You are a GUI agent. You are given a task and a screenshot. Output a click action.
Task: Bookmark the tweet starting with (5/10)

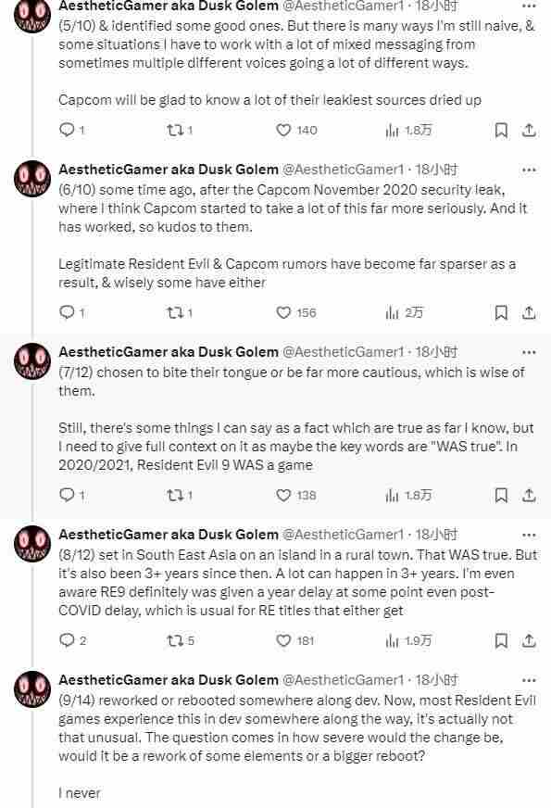click(502, 130)
